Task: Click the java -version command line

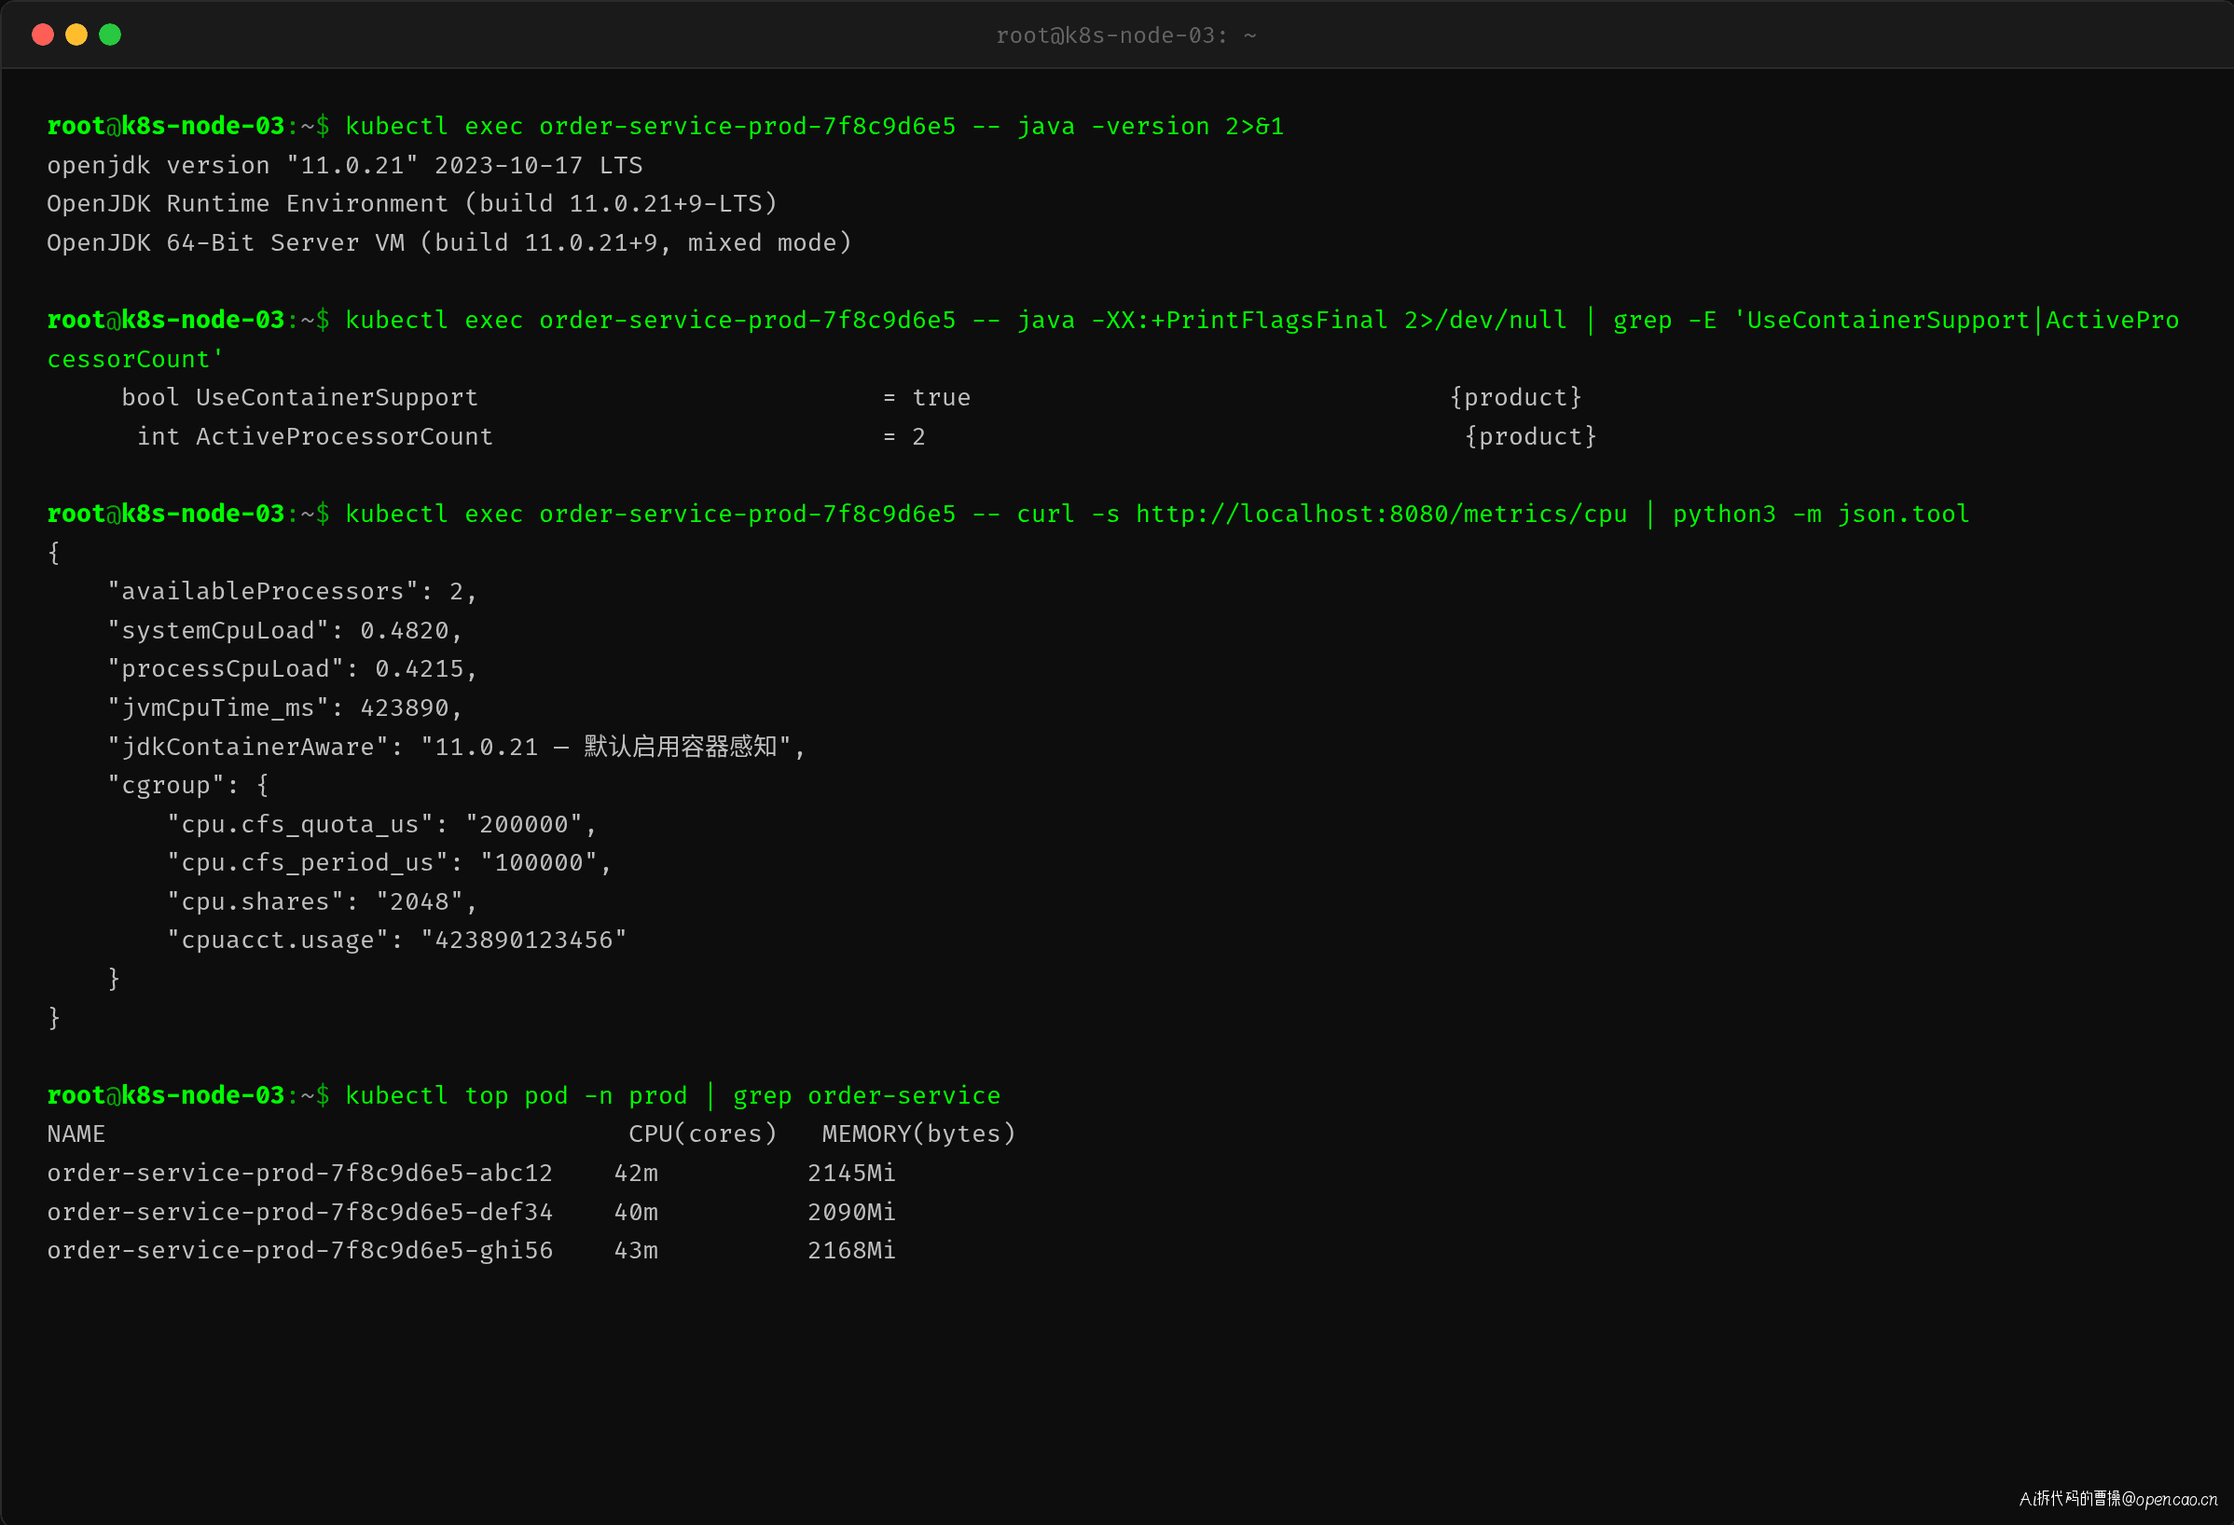Action: tap(665, 127)
